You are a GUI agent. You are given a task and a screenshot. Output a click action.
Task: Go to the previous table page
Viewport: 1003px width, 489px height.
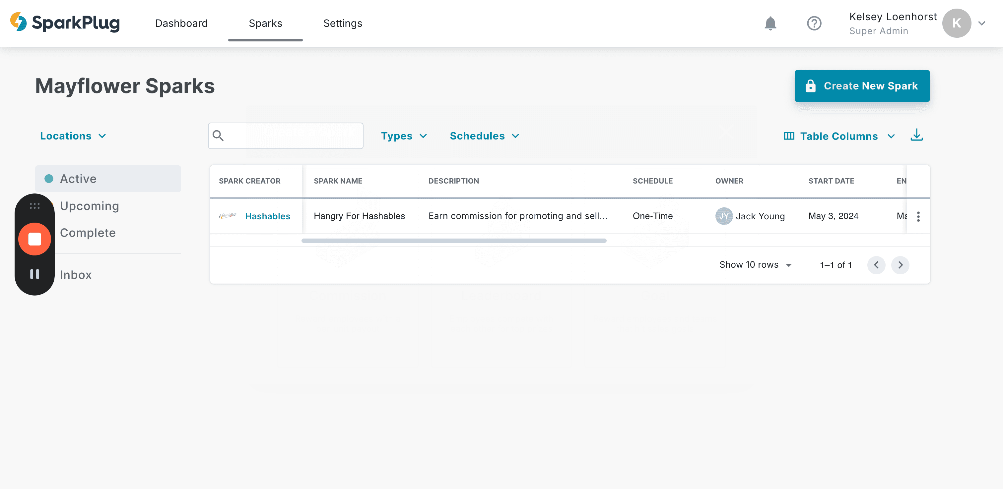(x=876, y=265)
